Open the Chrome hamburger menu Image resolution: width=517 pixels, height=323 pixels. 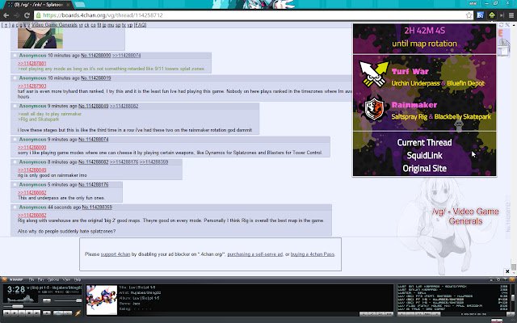[511, 15]
